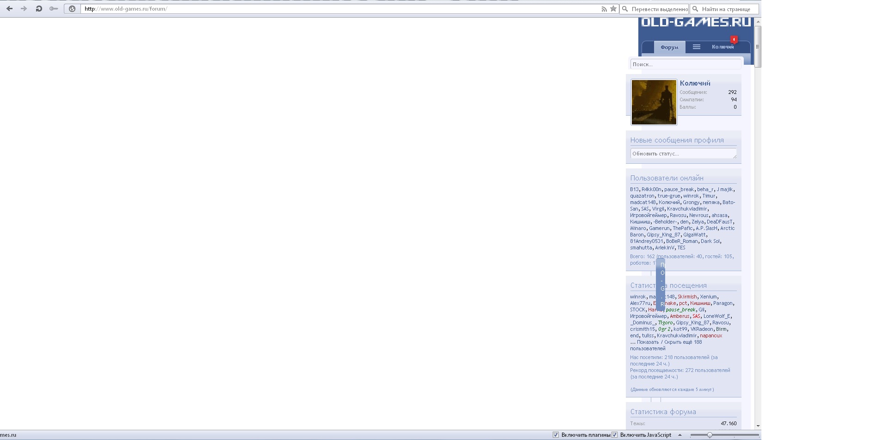
Task: Click the "Симпатии:" count value 94
Action: [x=734, y=99]
